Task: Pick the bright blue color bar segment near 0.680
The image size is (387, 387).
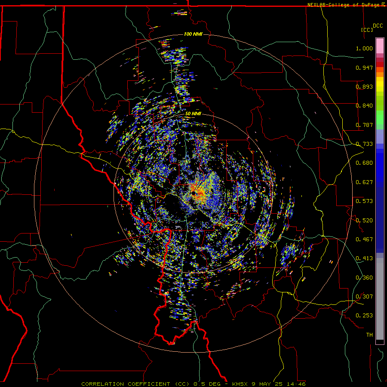Action: [380, 166]
